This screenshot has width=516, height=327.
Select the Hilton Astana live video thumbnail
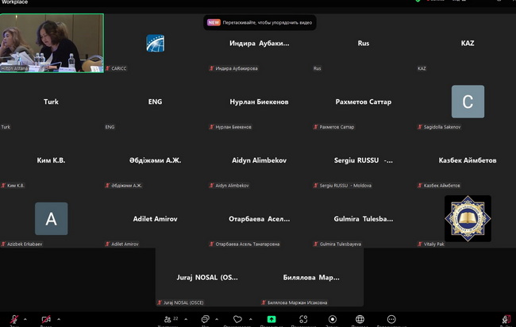tap(52, 43)
